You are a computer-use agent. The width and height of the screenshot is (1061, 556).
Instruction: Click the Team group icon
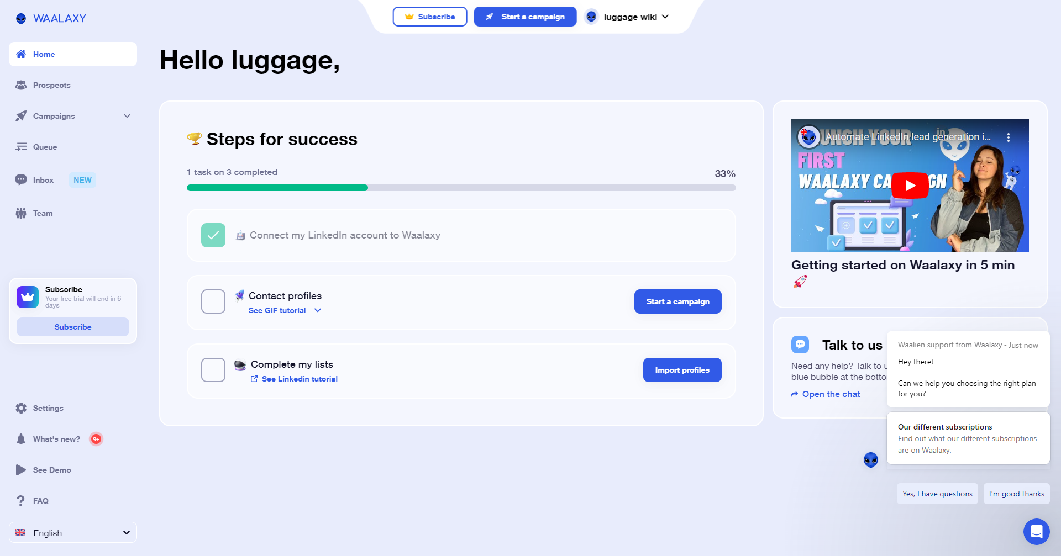point(21,213)
